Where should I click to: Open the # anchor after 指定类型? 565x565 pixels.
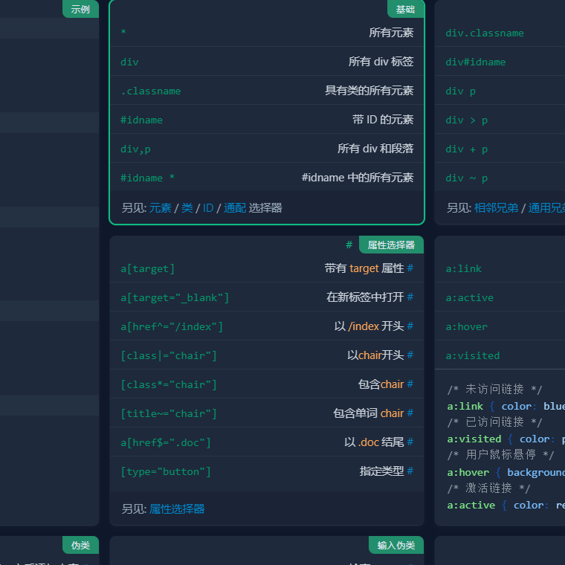click(x=410, y=471)
